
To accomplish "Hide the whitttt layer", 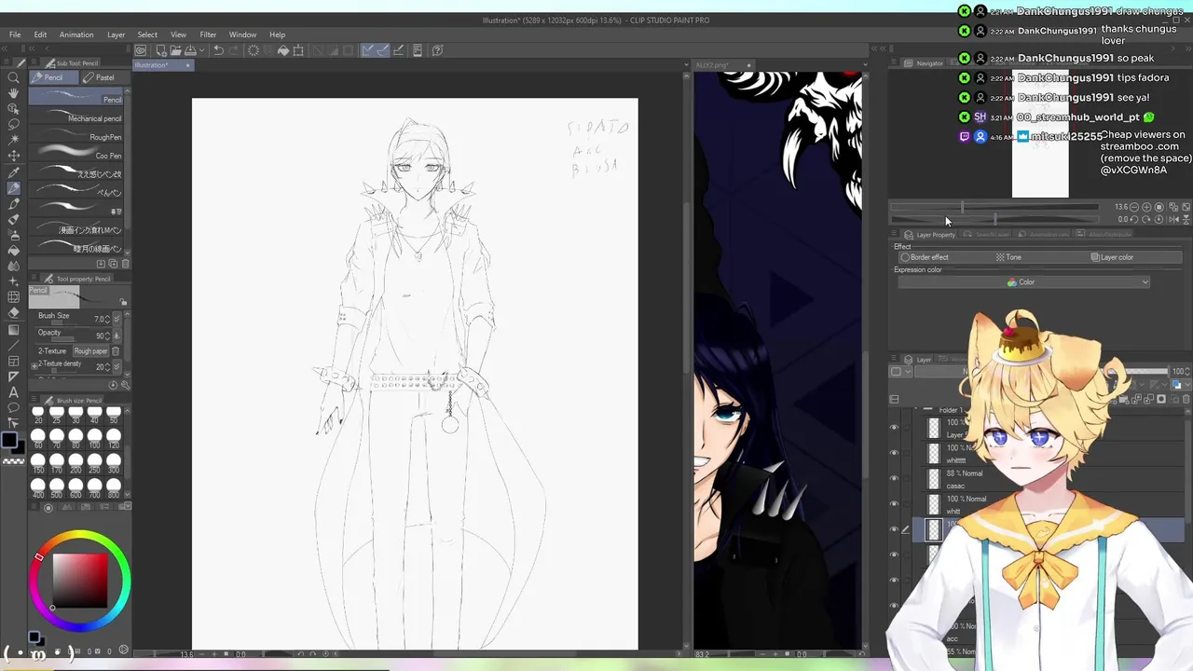I will (x=895, y=454).
